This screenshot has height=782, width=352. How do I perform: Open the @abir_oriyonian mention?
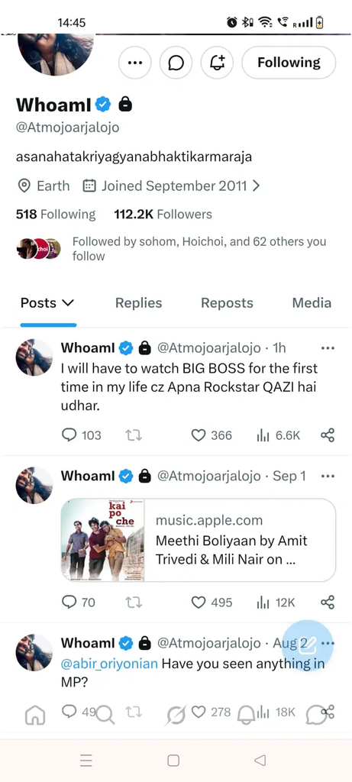pos(109,664)
